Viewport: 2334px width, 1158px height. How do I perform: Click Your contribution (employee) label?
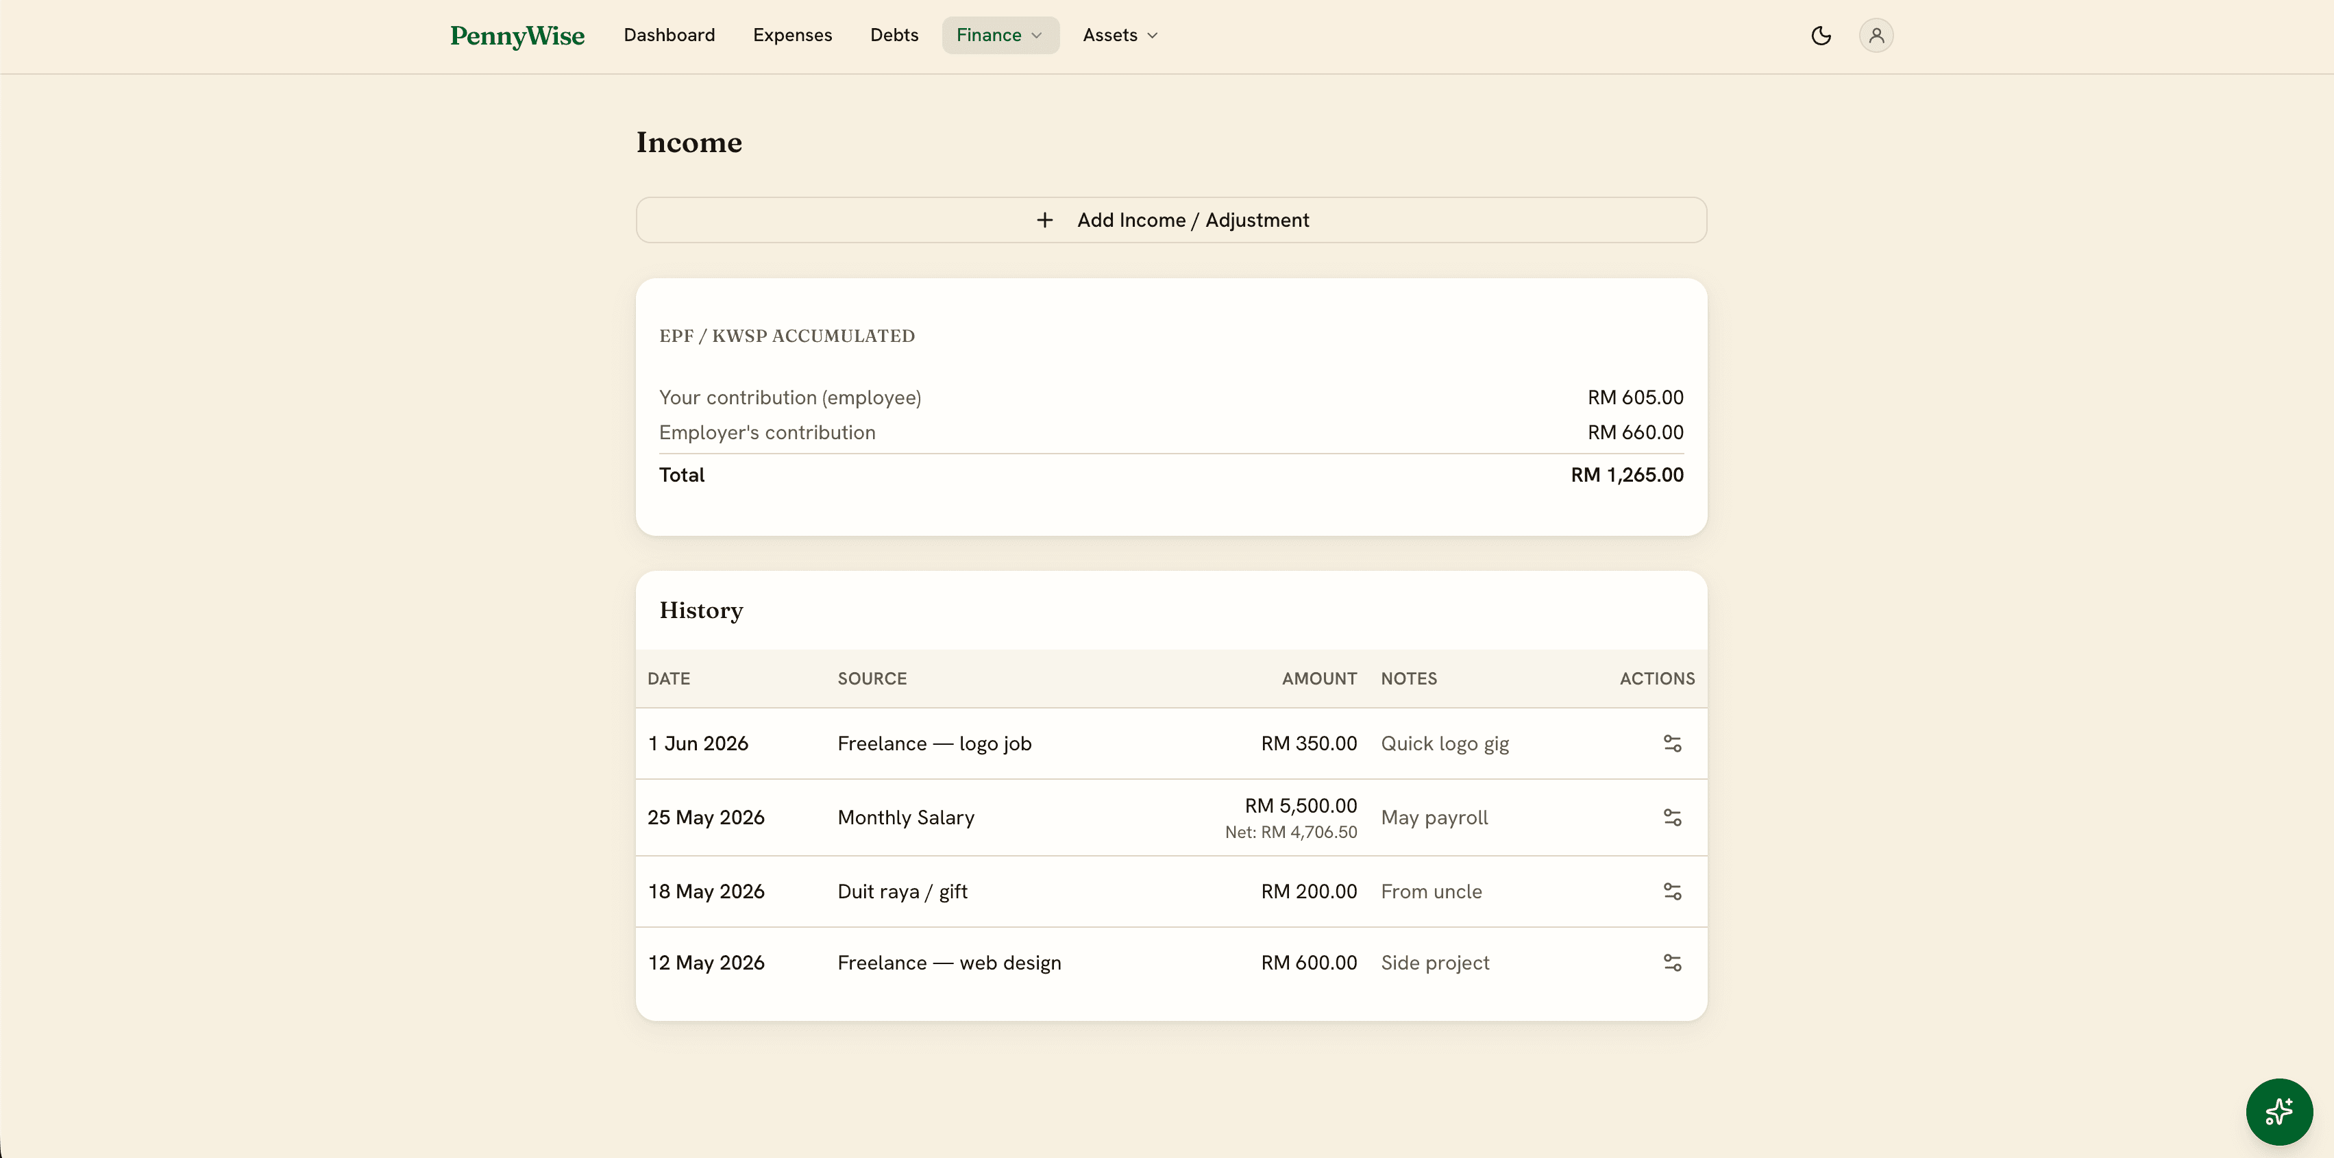point(790,397)
